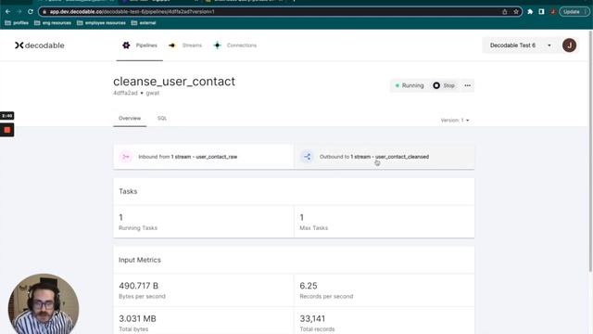Click the inbound stream icon

pyautogui.click(x=126, y=157)
